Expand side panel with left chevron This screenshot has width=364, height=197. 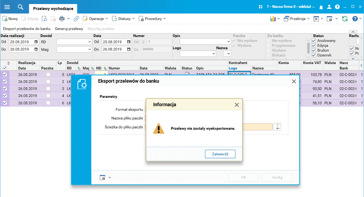pos(362,65)
